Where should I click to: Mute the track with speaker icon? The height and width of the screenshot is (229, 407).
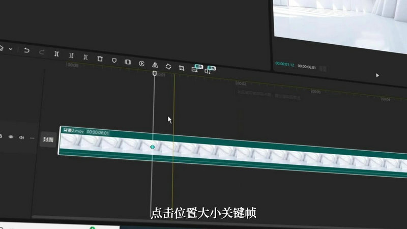point(21,137)
